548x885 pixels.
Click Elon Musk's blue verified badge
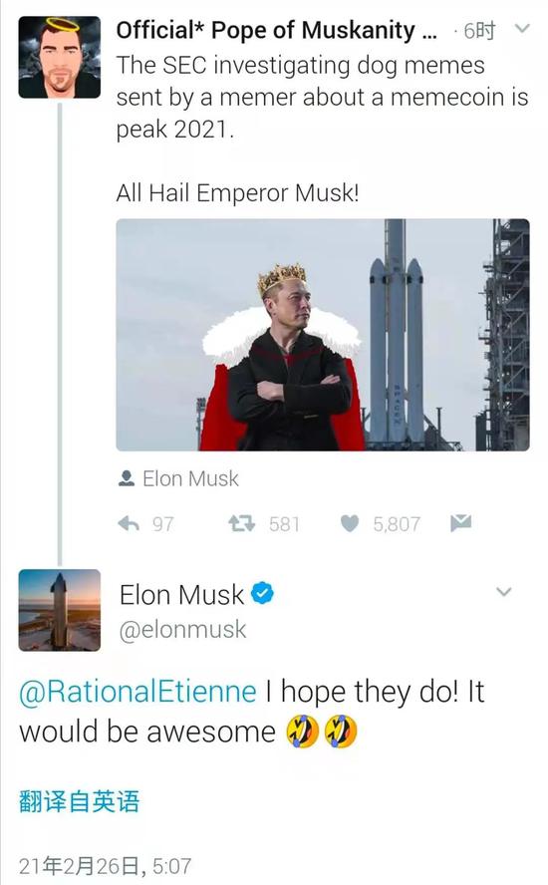(262, 593)
